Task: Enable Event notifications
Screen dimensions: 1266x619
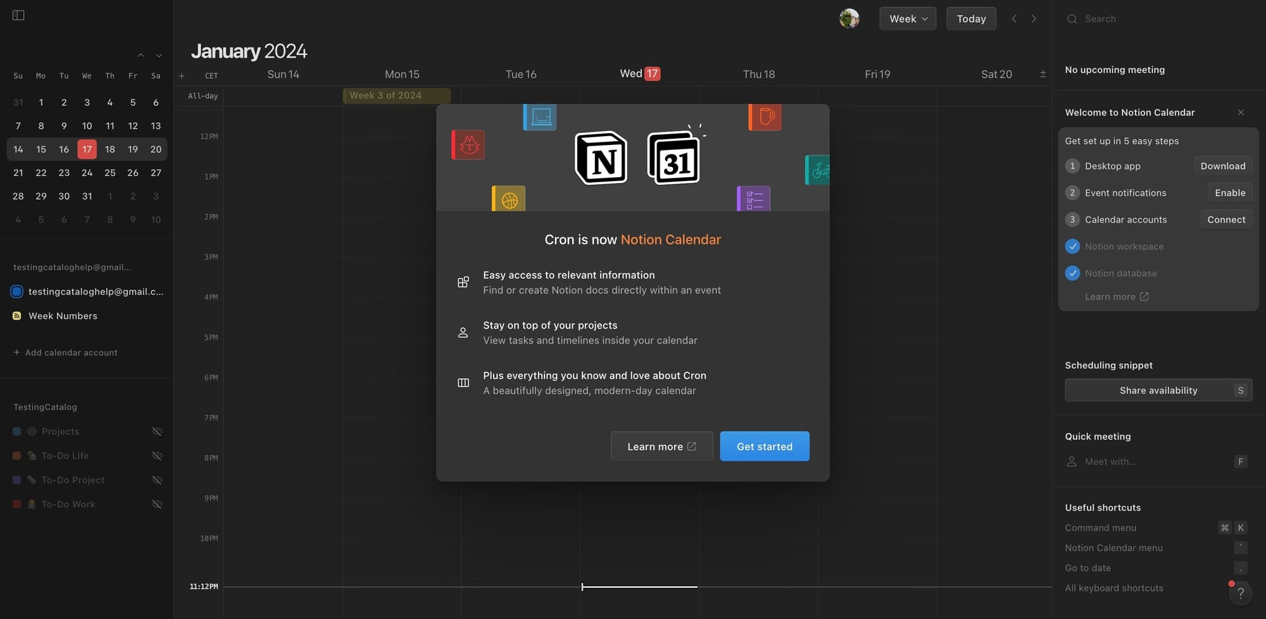Action: tap(1230, 192)
